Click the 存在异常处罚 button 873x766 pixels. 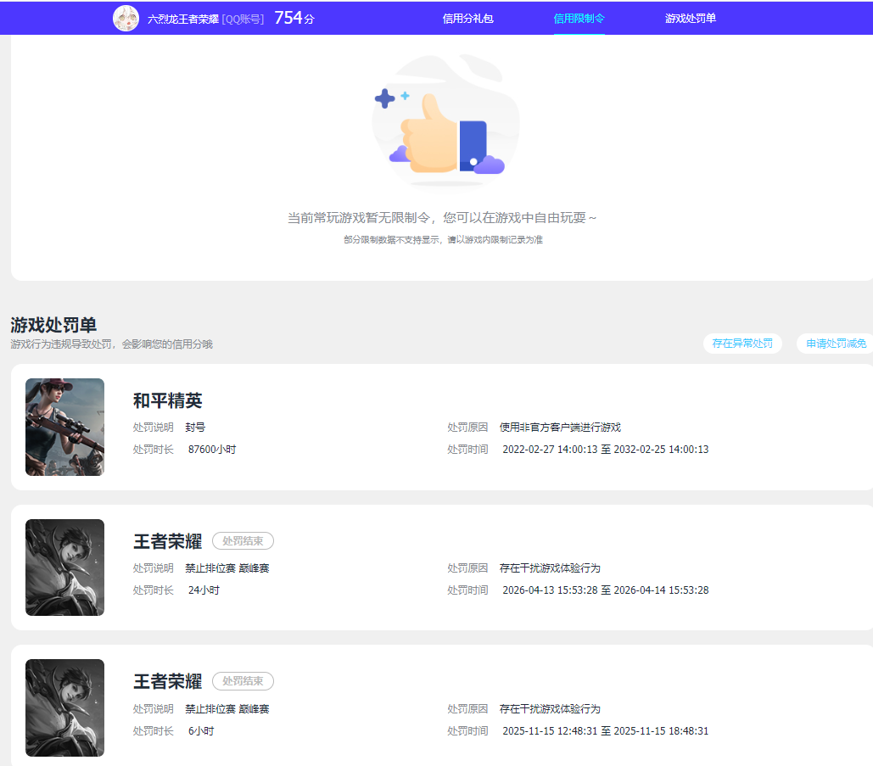pos(742,344)
